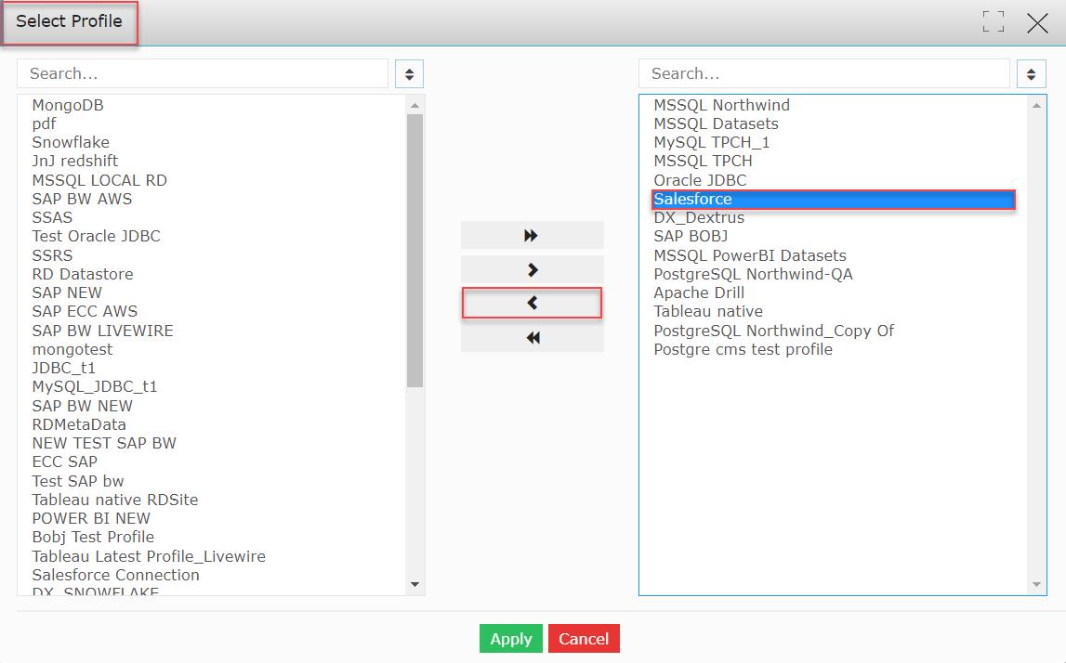This screenshot has width=1066, height=663.
Task: Select PostgreSQL Northwind_Copy Of profile
Action: 773,331
